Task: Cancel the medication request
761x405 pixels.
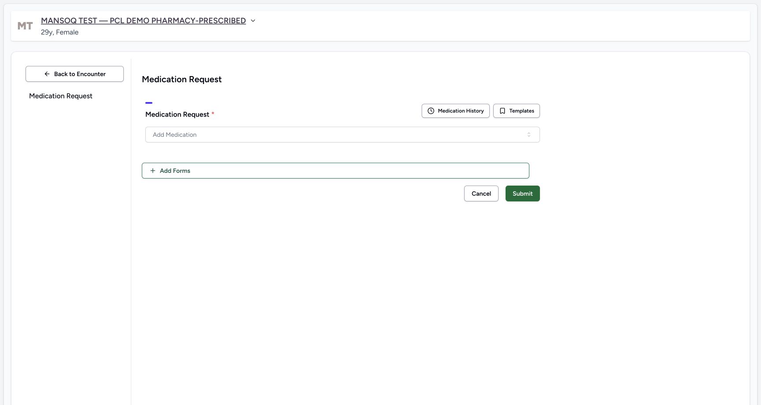Action: [x=481, y=193]
